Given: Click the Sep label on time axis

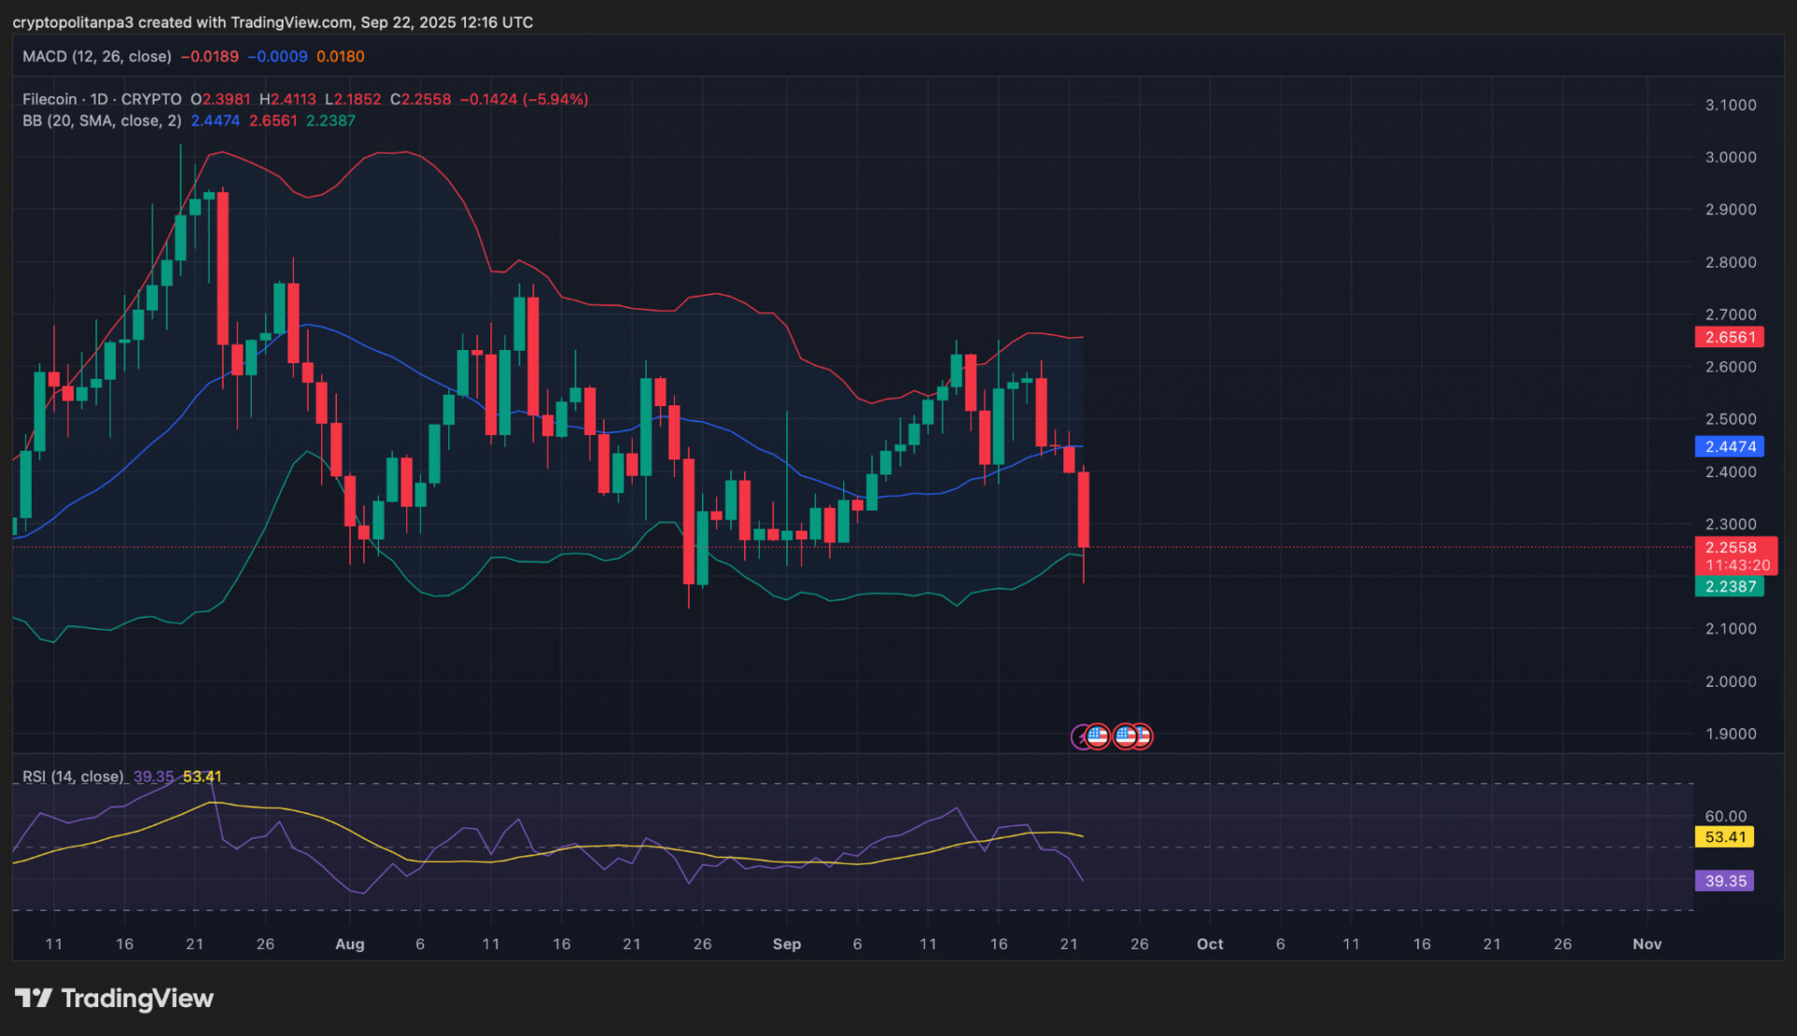Looking at the screenshot, I should (786, 943).
